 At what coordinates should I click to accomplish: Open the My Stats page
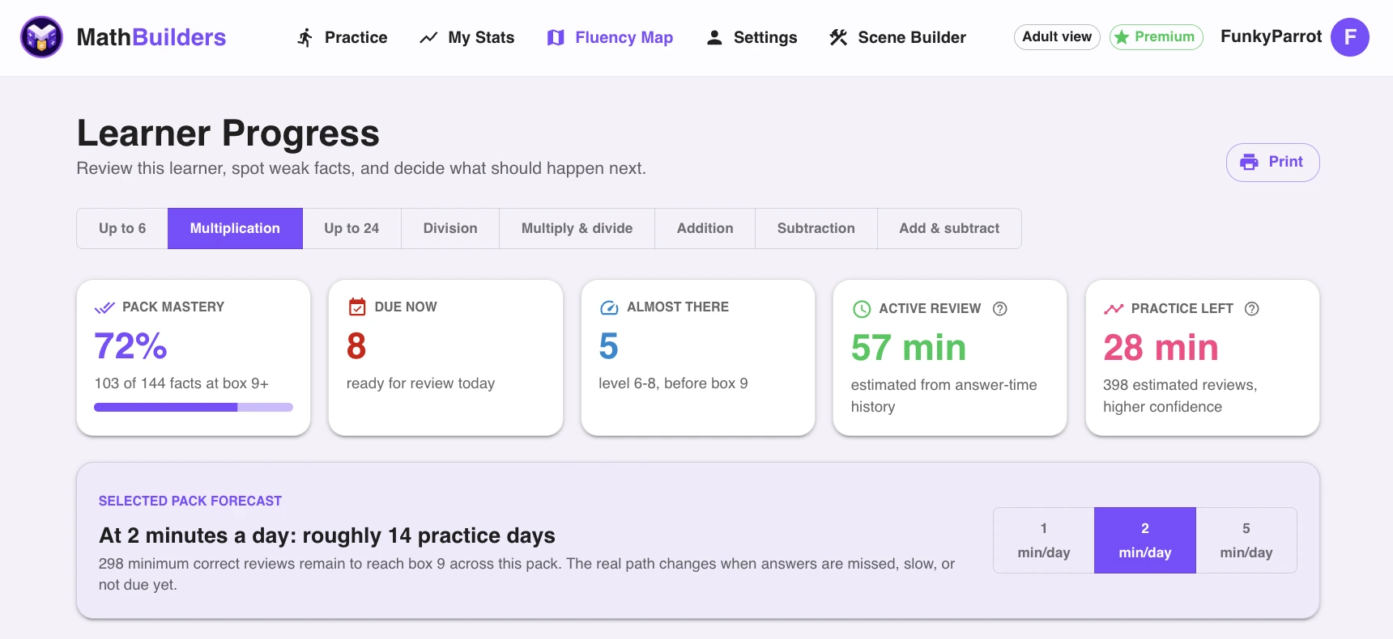click(466, 37)
